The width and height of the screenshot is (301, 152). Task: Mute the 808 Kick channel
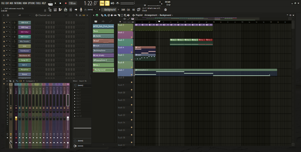click(4, 23)
